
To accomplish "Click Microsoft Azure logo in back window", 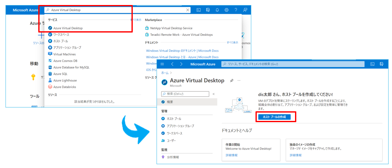I will coord(25,10).
